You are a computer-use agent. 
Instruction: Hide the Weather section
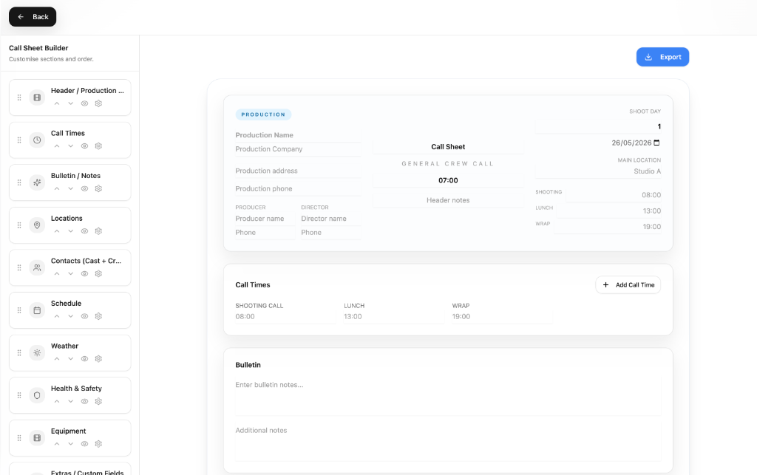[x=84, y=359]
